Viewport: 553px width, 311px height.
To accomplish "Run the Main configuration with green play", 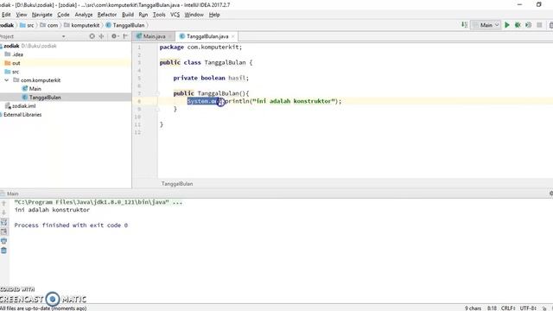I will [x=507, y=25].
